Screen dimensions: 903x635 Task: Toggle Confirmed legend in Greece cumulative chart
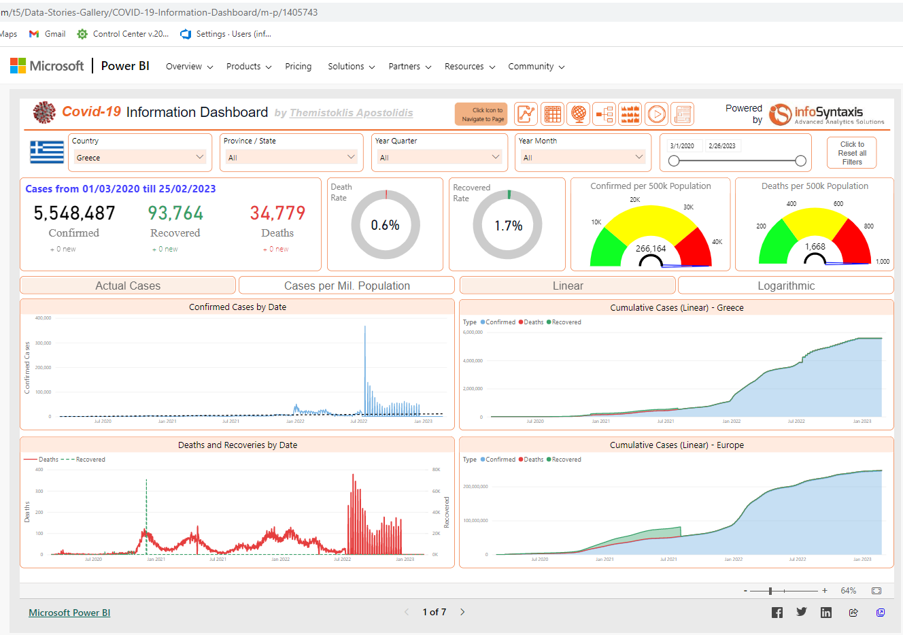pyautogui.click(x=498, y=322)
